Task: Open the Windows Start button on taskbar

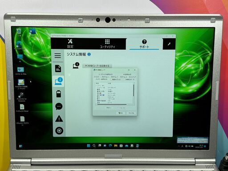Action: (x=89, y=146)
